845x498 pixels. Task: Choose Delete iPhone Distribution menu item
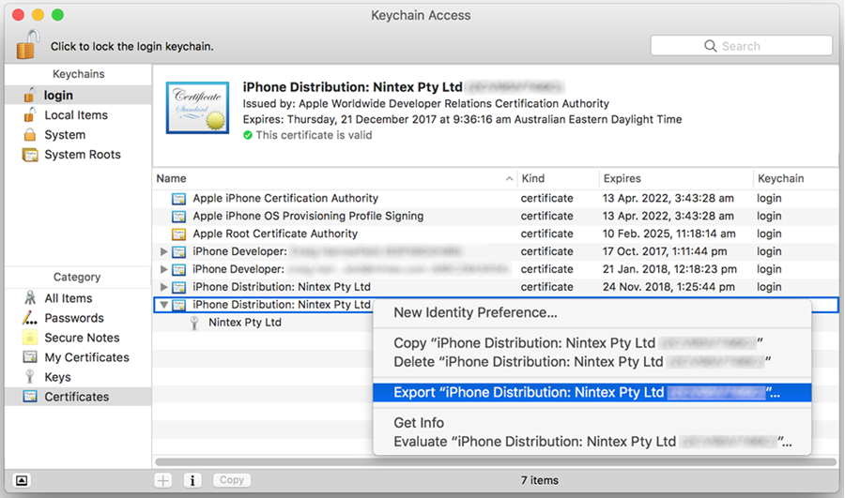click(591, 362)
